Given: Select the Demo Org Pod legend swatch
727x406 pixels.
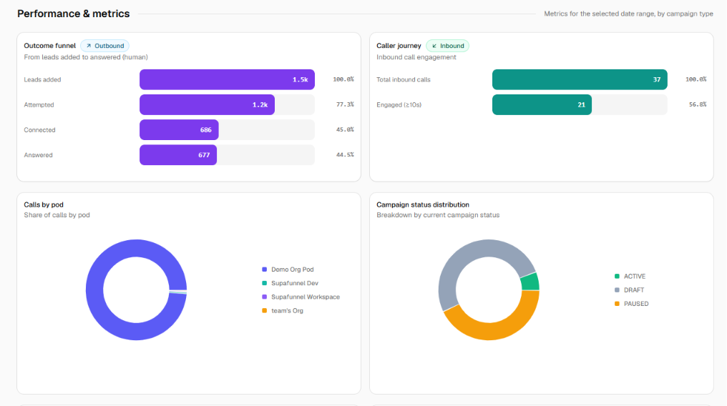Looking at the screenshot, I should (x=264, y=269).
